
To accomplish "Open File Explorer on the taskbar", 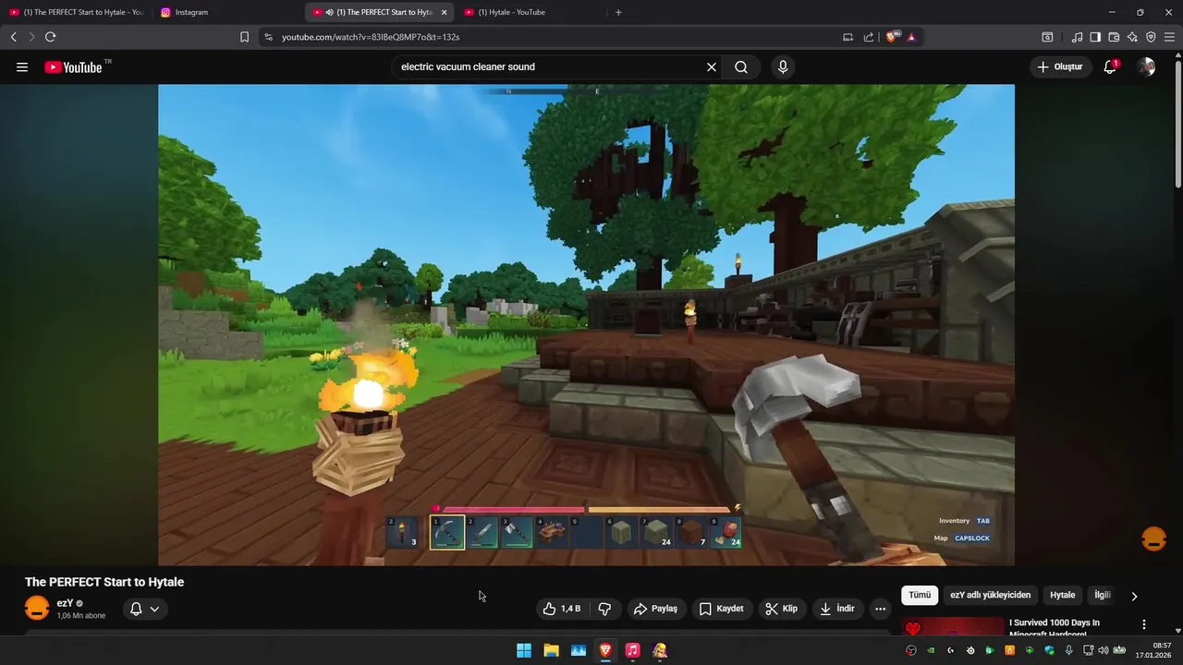I will pyautogui.click(x=551, y=650).
